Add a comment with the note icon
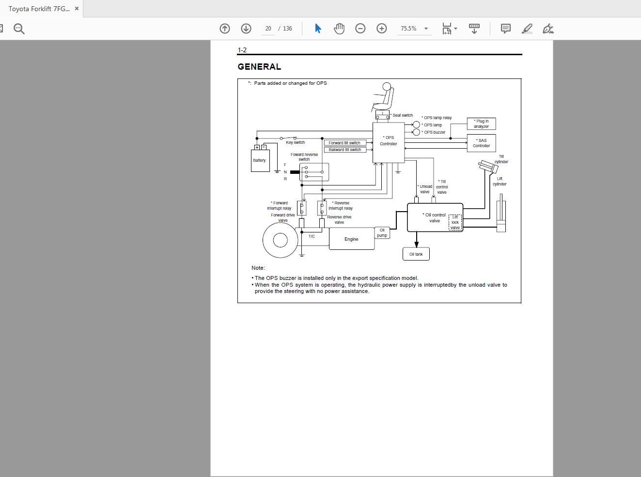This screenshot has width=641, height=477. [x=505, y=29]
